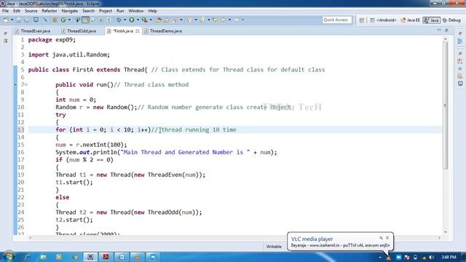This screenshot has height=262, width=466.
Task: Open the Back navigation history dropdown
Action: pyautogui.click(x=230, y=20)
